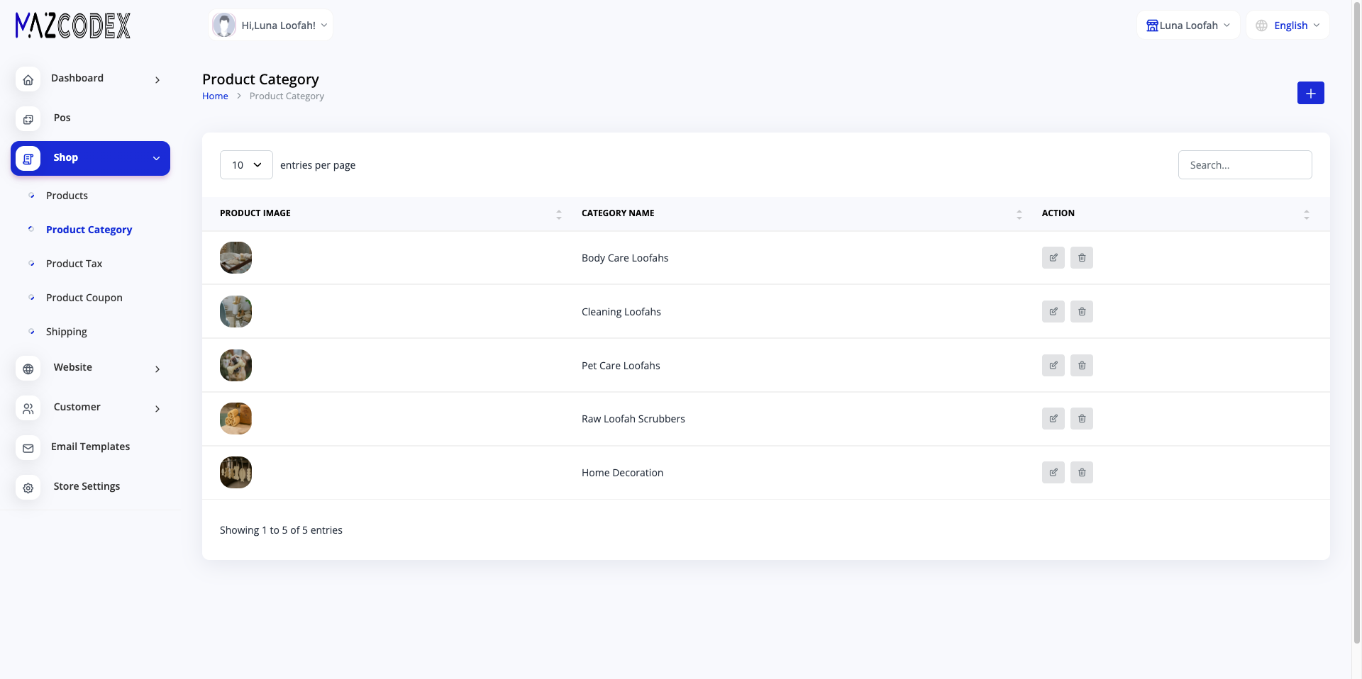Collapse the Shop menu section
The width and height of the screenshot is (1362, 679).
point(90,158)
